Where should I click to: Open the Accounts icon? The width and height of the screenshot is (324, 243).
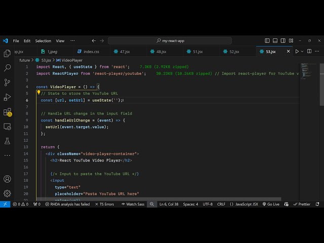pyautogui.click(x=7, y=179)
